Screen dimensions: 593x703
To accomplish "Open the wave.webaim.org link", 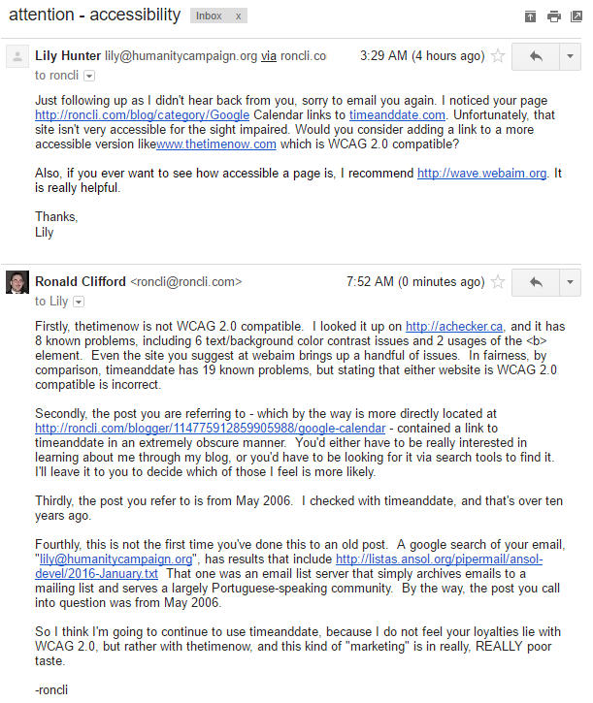I will [x=481, y=174].
